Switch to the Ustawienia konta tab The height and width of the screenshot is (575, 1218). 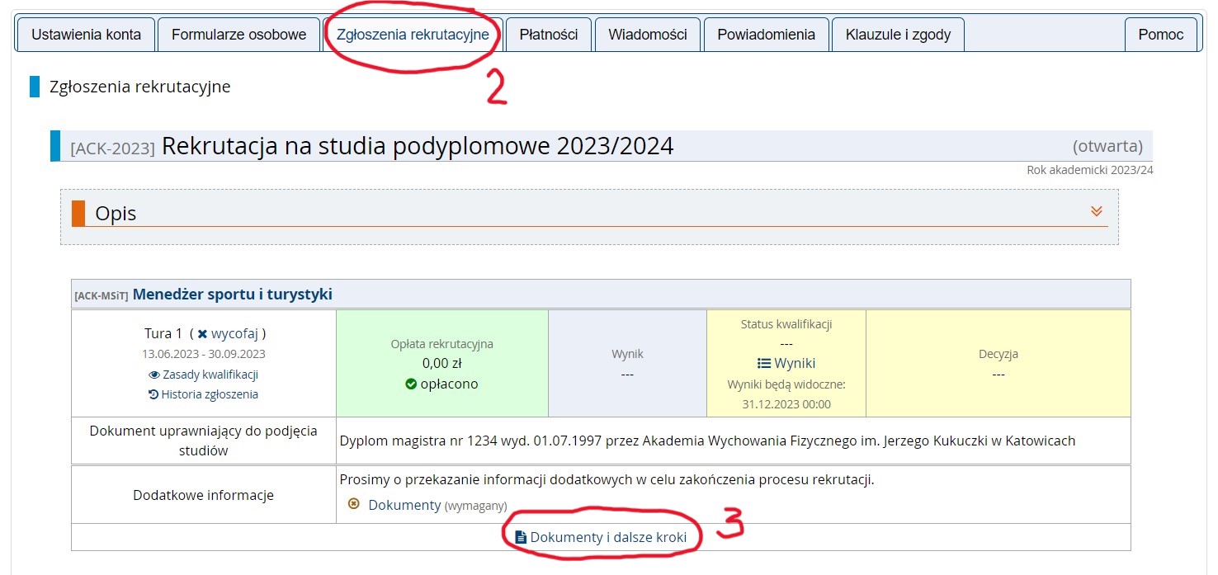[85, 34]
